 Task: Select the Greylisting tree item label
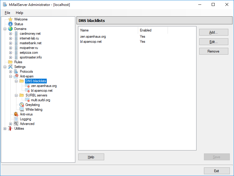(x=32, y=105)
